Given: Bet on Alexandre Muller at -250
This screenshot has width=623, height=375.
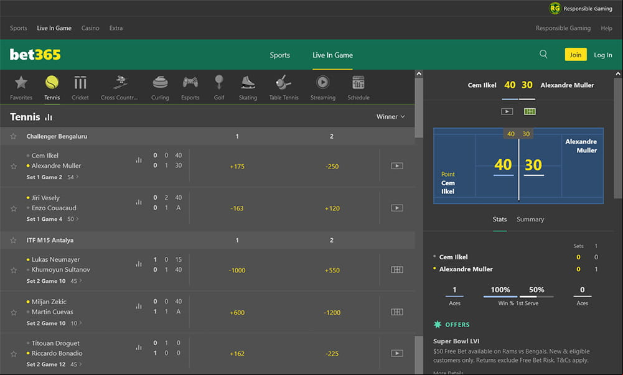Looking at the screenshot, I should click(x=332, y=167).
